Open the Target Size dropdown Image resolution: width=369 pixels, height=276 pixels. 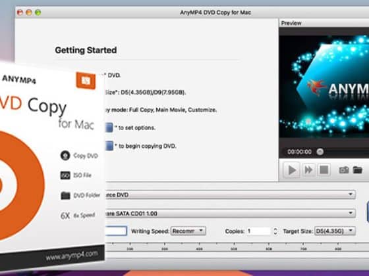[x=335, y=231]
